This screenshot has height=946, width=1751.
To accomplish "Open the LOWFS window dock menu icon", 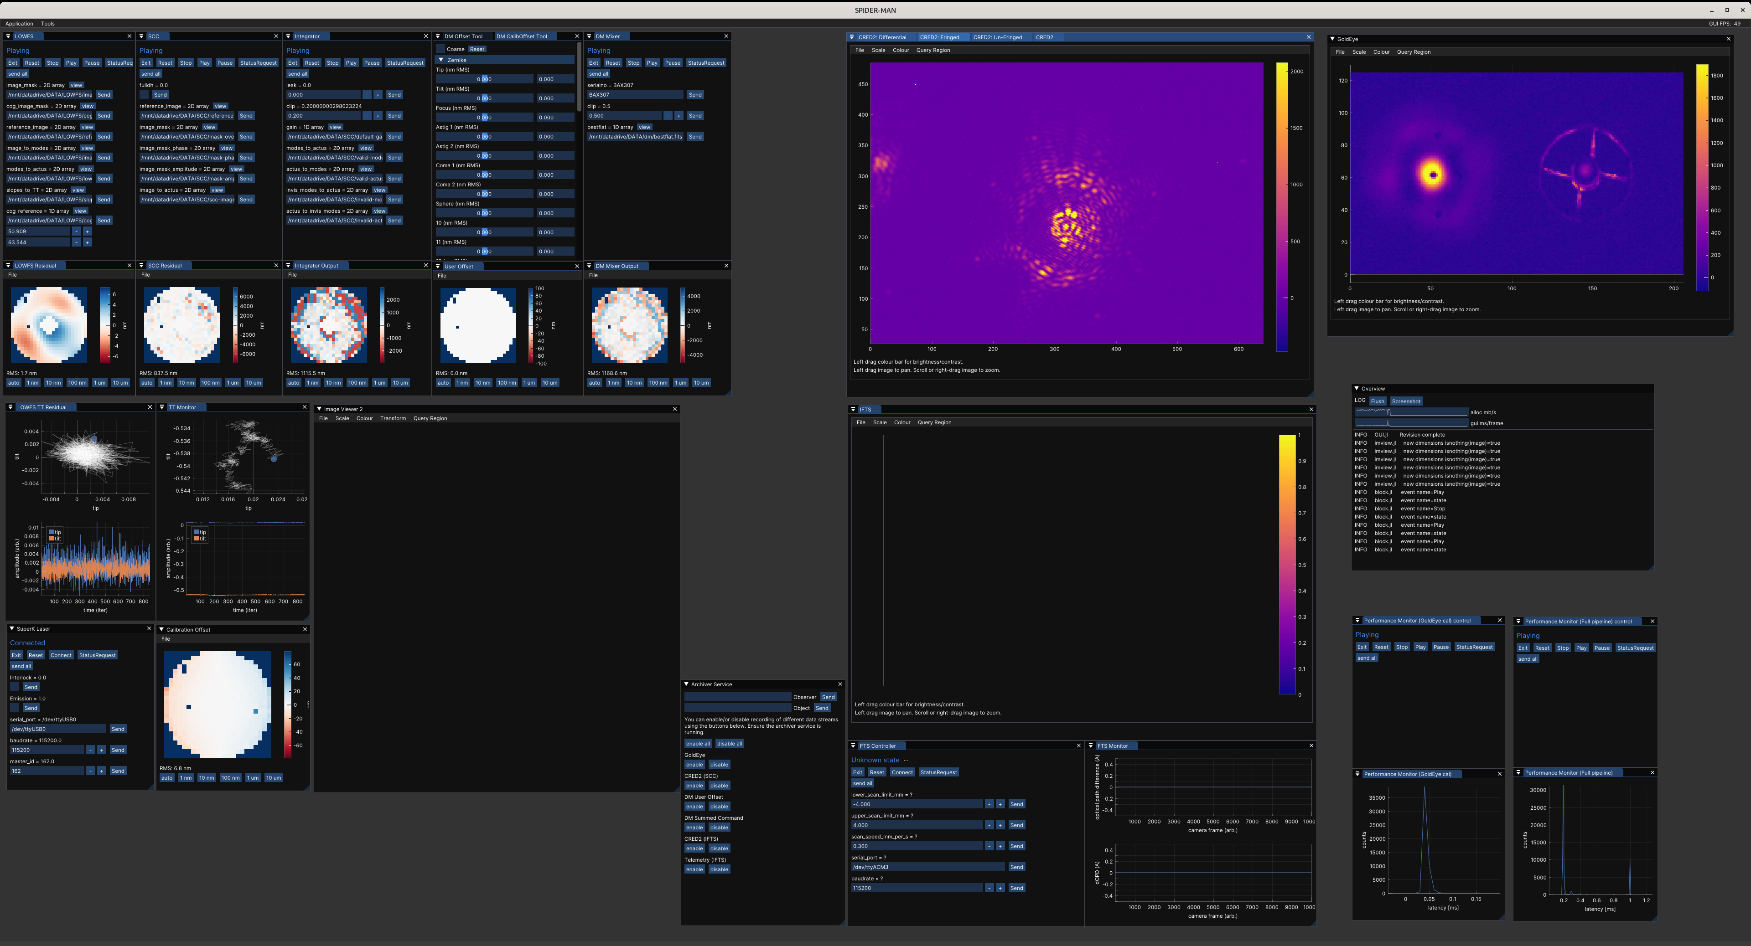I will pyautogui.click(x=9, y=36).
